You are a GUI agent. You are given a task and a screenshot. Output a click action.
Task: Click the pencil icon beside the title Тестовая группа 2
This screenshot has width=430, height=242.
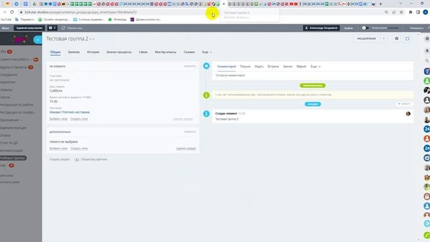[x=91, y=39]
